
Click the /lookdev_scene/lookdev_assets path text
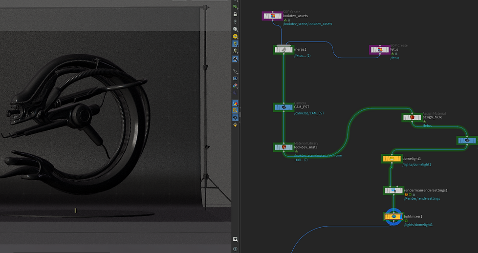click(x=308, y=24)
